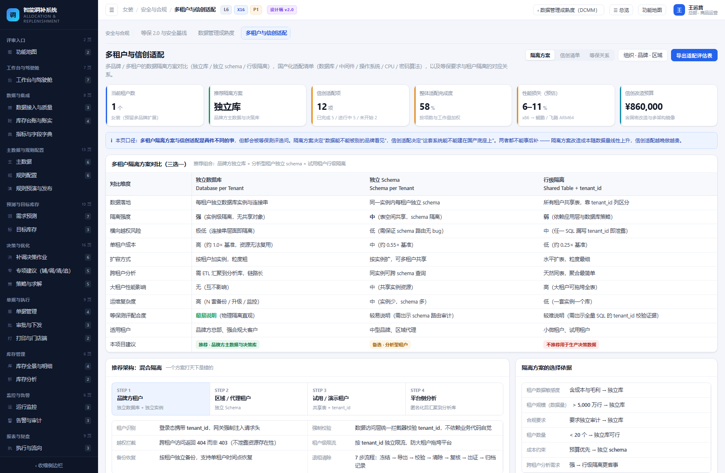Open 安全与合规 tab
This screenshot has height=473, width=725.
coord(117,33)
